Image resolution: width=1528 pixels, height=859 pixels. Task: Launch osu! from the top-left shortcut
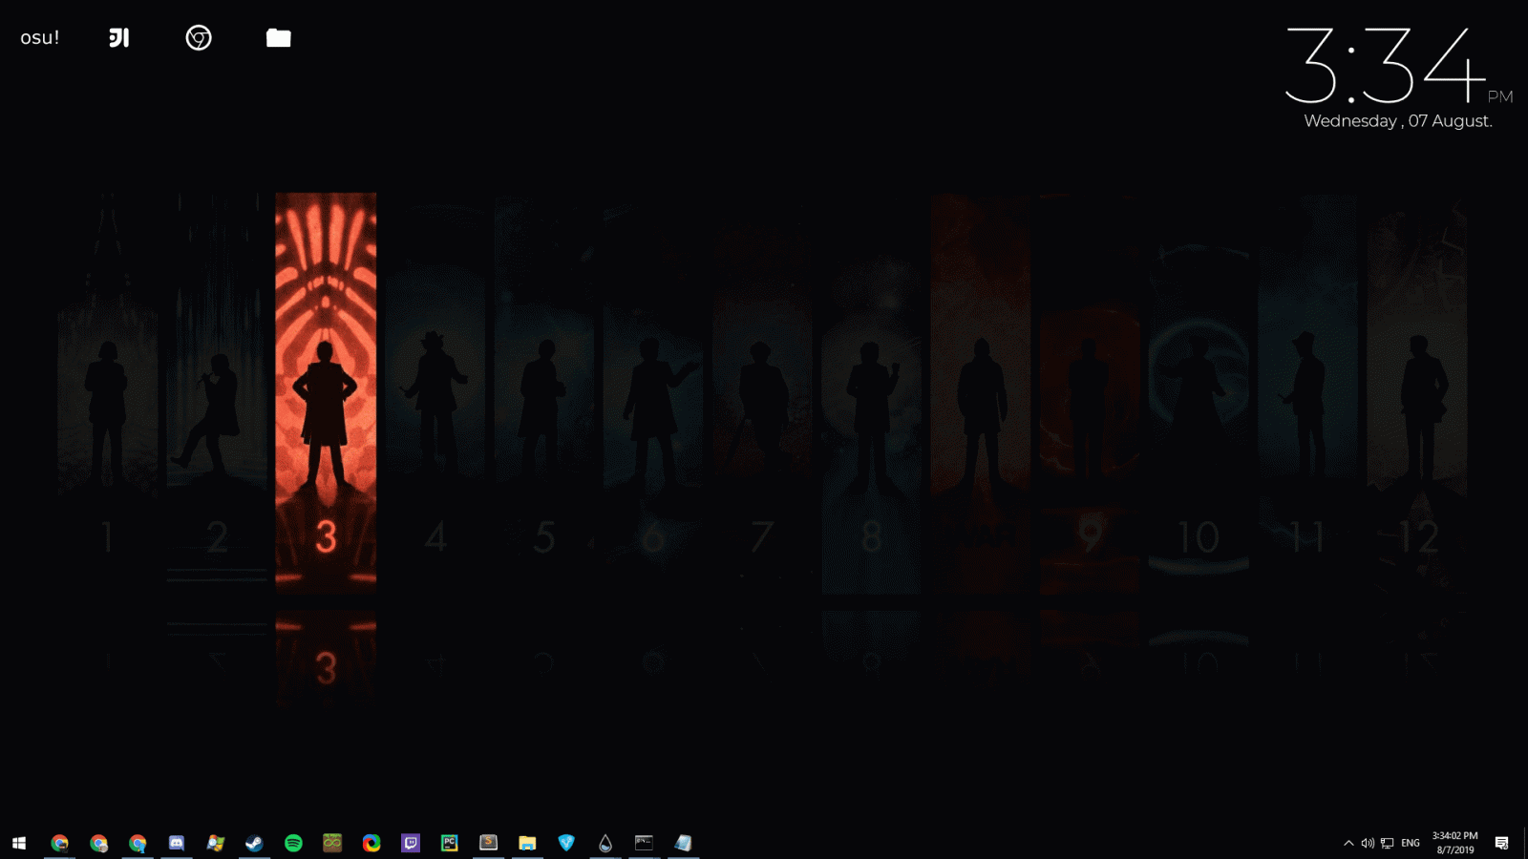pyautogui.click(x=38, y=38)
